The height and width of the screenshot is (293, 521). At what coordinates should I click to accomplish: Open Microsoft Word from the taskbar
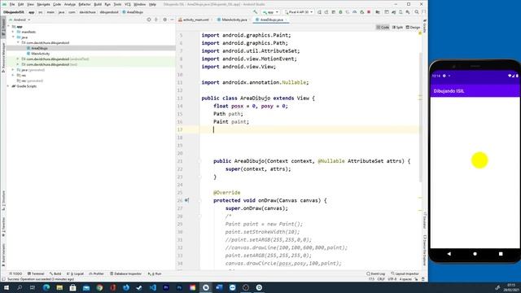coord(219,287)
